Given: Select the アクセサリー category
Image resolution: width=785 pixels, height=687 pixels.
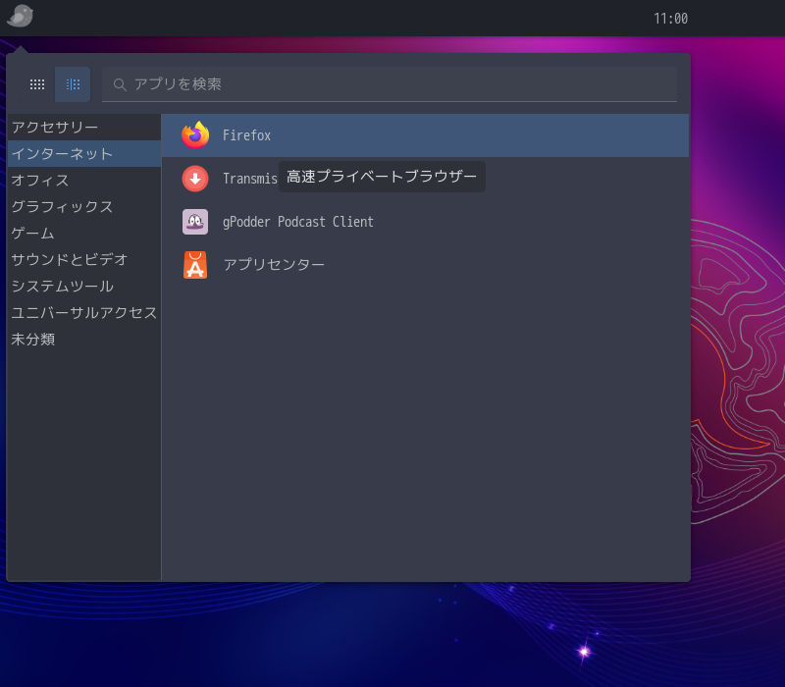Looking at the screenshot, I should point(84,128).
